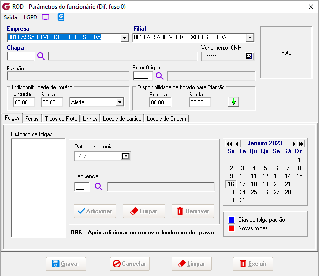Click the Vencimento CNH masked field
Viewport: 319px width, 276px height.
pyautogui.click(x=223, y=56)
